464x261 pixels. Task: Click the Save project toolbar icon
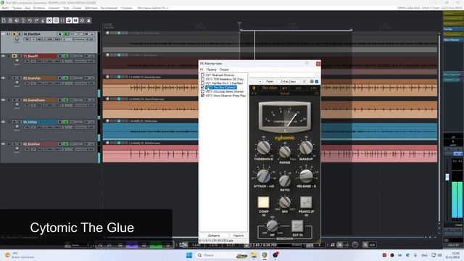17,20
